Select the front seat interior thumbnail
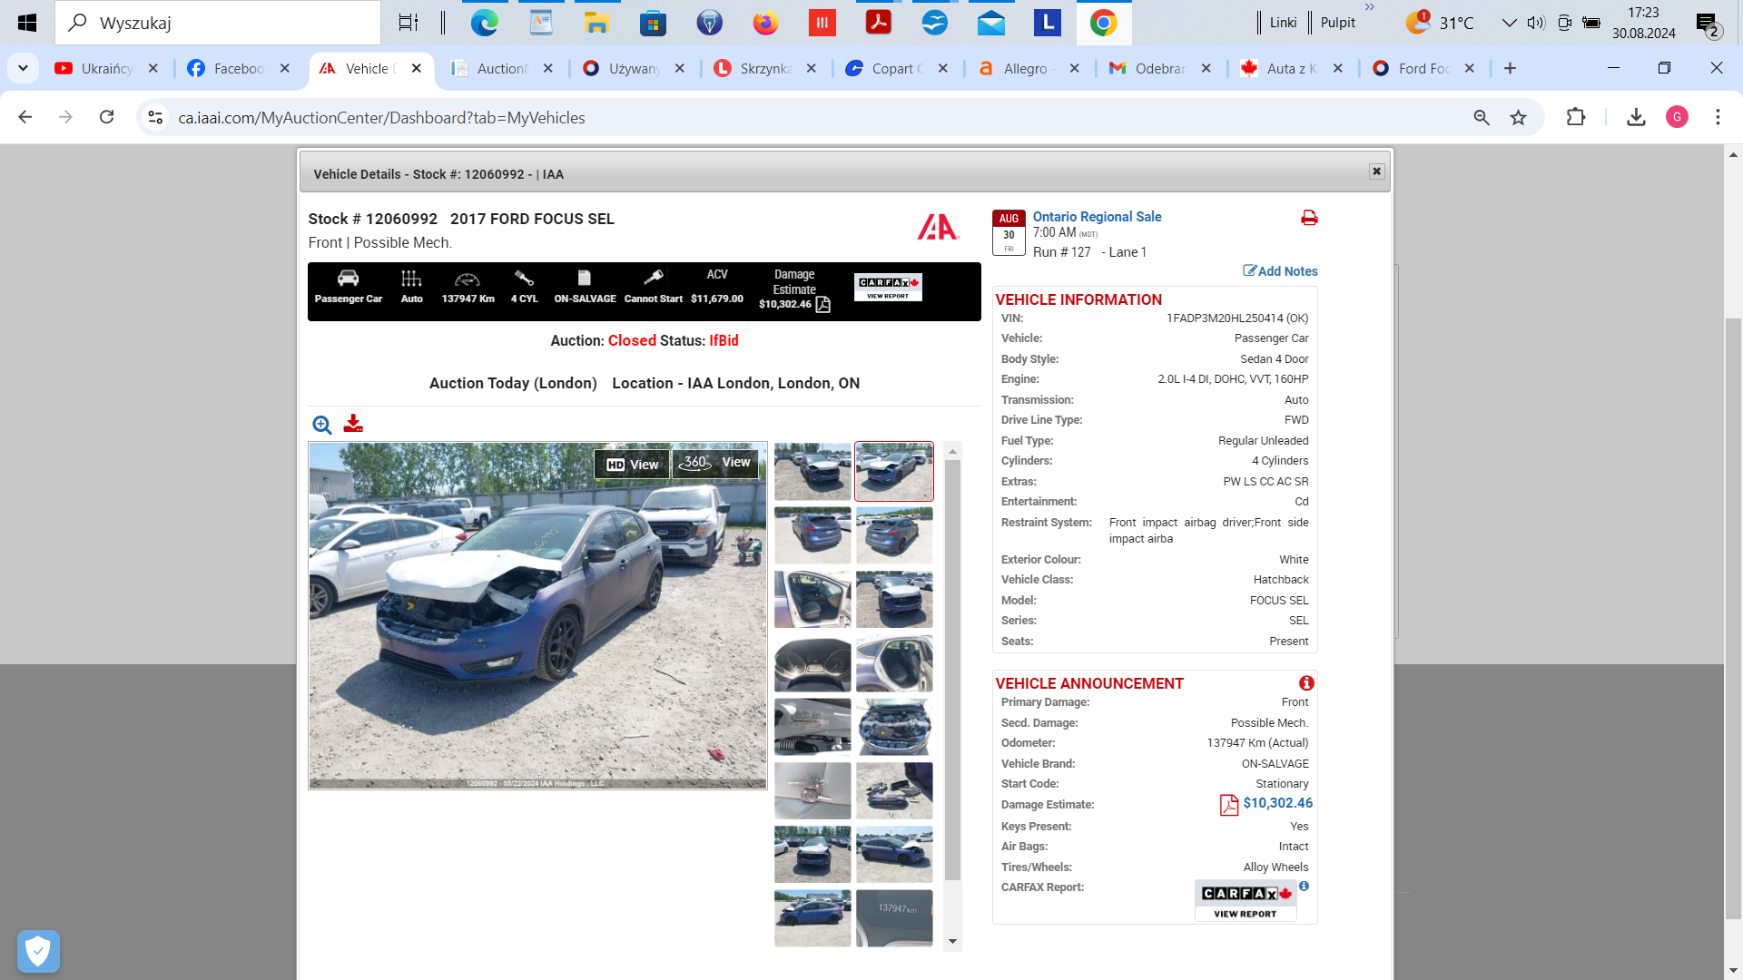 (x=812, y=599)
